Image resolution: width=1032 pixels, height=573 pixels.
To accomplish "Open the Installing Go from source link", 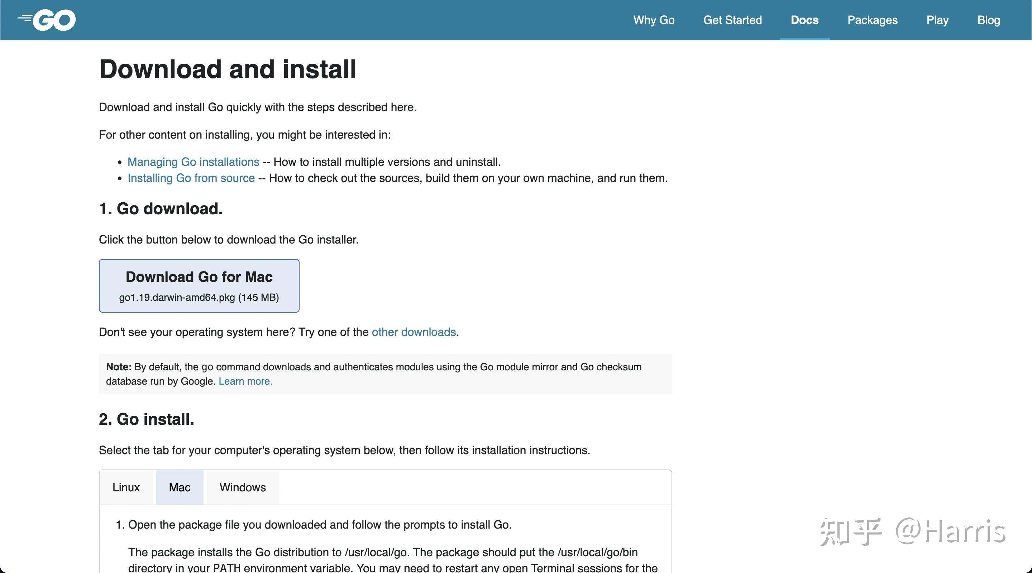I will click(191, 178).
